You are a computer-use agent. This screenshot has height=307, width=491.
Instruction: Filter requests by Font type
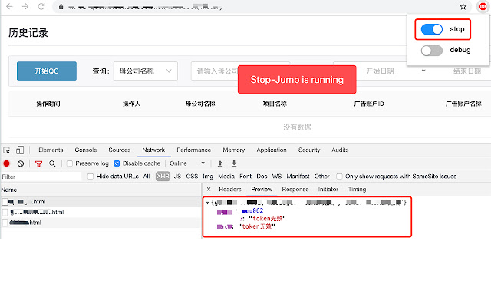pyautogui.click(x=245, y=177)
